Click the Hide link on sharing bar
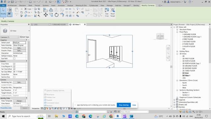This screenshot has height=119, width=211. click(134, 105)
